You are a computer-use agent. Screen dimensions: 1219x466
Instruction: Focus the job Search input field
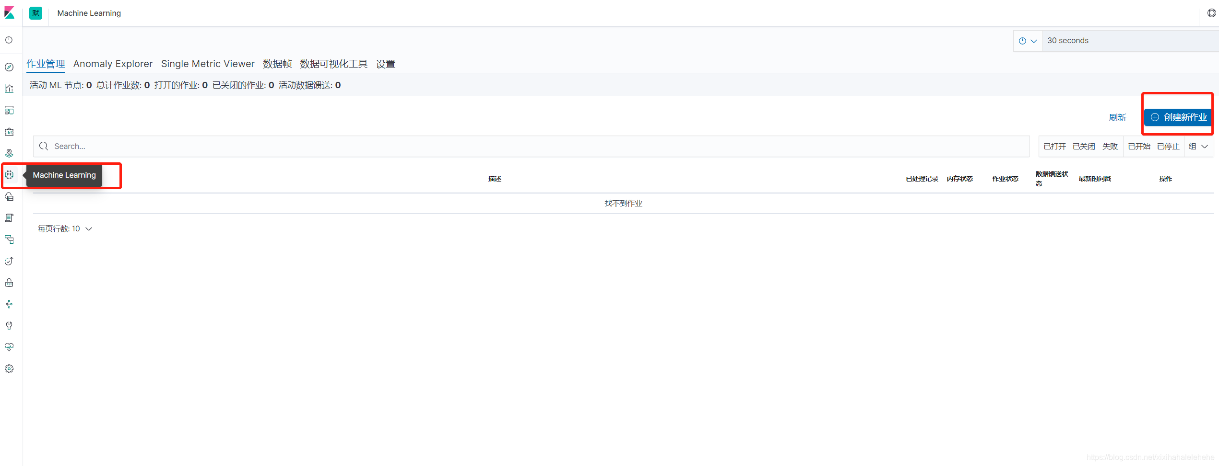tap(531, 146)
